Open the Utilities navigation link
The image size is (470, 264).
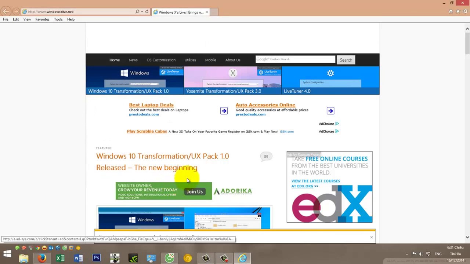[190, 60]
